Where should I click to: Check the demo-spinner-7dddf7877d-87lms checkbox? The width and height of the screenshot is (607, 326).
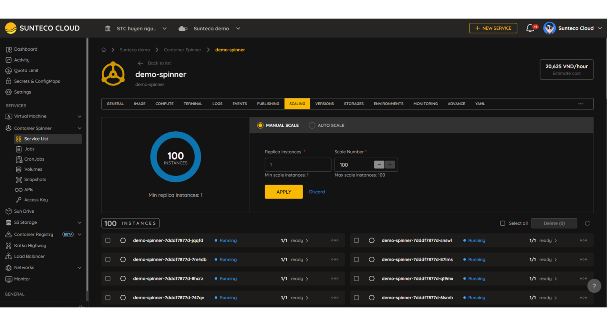[x=356, y=260]
